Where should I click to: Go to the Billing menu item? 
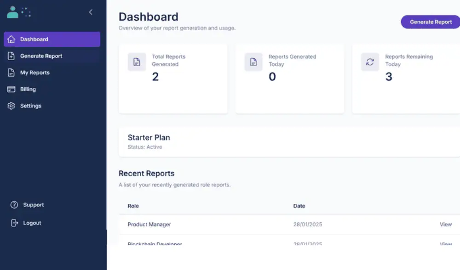28,89
